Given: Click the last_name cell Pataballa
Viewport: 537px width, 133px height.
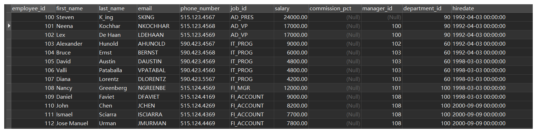Looking at the screenshot, I should coord(117,70).
